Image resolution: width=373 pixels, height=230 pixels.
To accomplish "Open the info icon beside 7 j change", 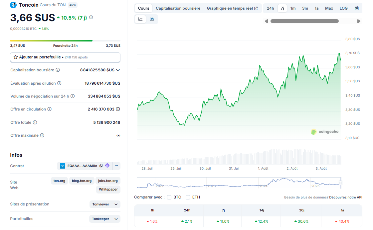I will (x=91, y=17).
